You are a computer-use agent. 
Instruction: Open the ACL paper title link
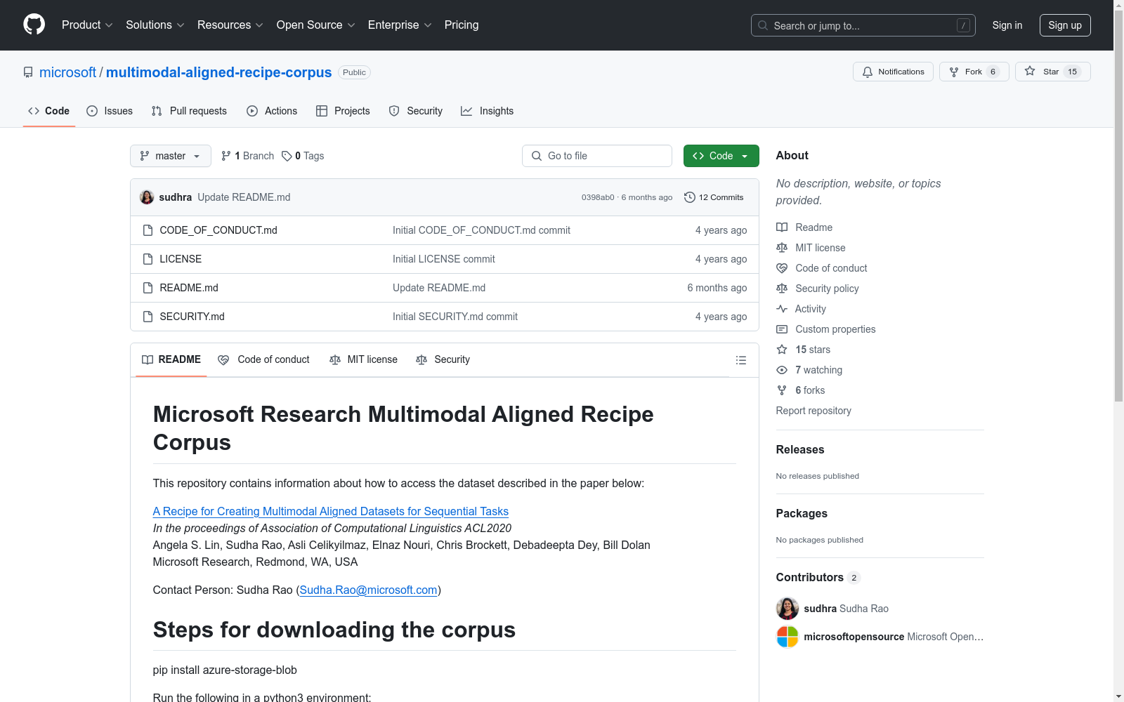(x=331, y=512)
